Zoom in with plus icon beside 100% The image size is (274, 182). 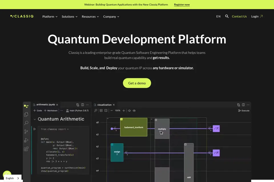tap(124, 111)
